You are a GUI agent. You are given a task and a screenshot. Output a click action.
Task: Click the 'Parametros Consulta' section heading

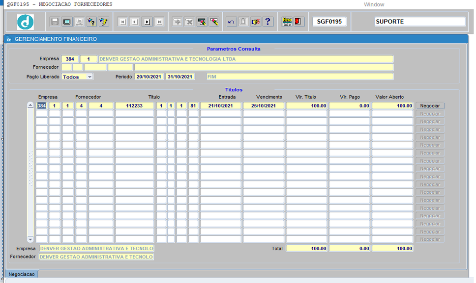(234, 49)
